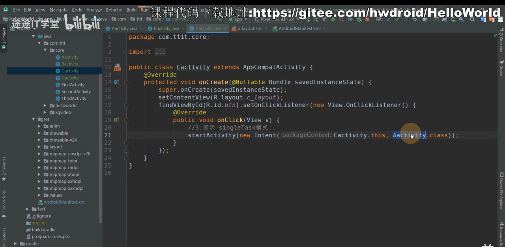Expand the values folder
Viewport: 505px width, 247px height.
(39, 195)
